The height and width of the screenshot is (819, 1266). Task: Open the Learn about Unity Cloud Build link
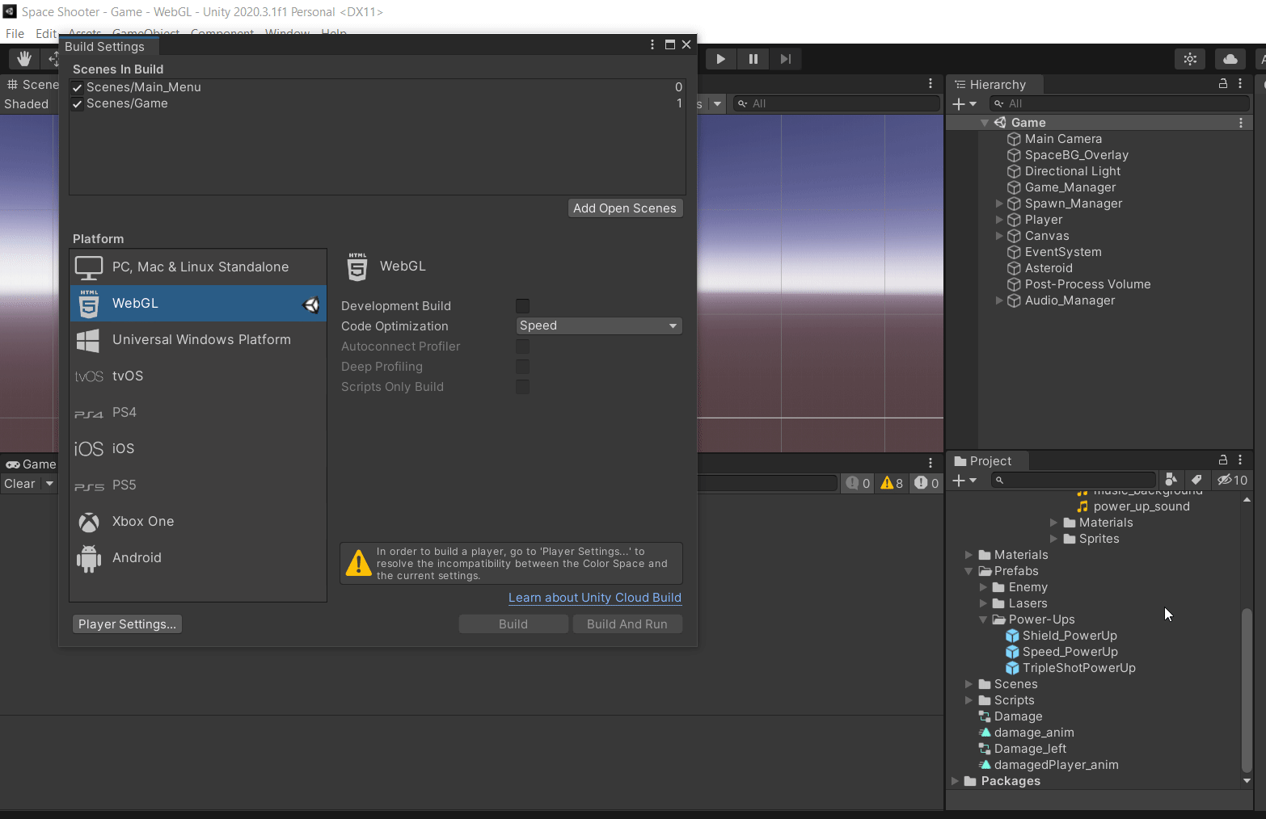(595, 598)
